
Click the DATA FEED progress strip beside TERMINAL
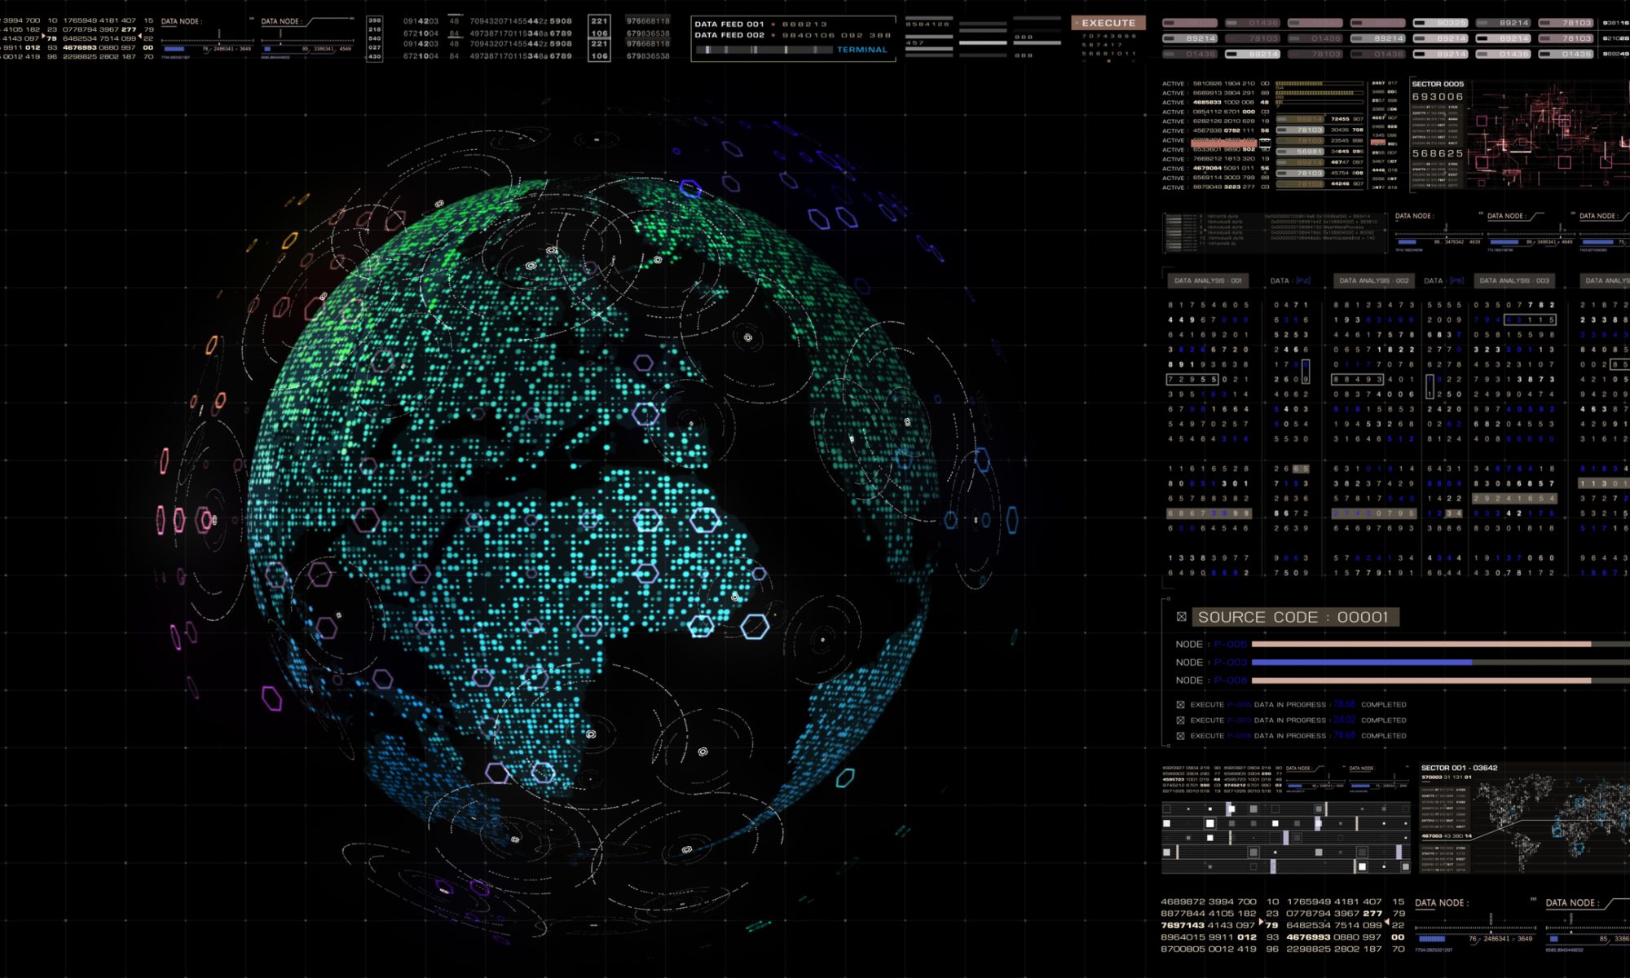[x=764, y=50]
